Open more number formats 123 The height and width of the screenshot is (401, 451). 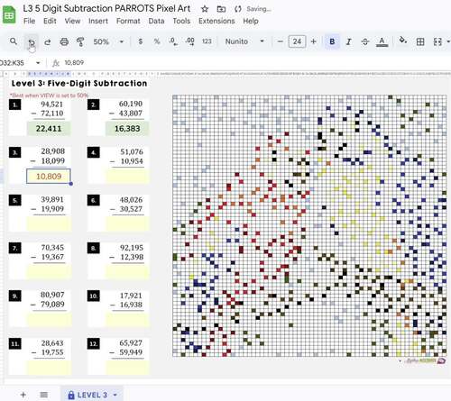pyautogui.click(x=207, y=41)
